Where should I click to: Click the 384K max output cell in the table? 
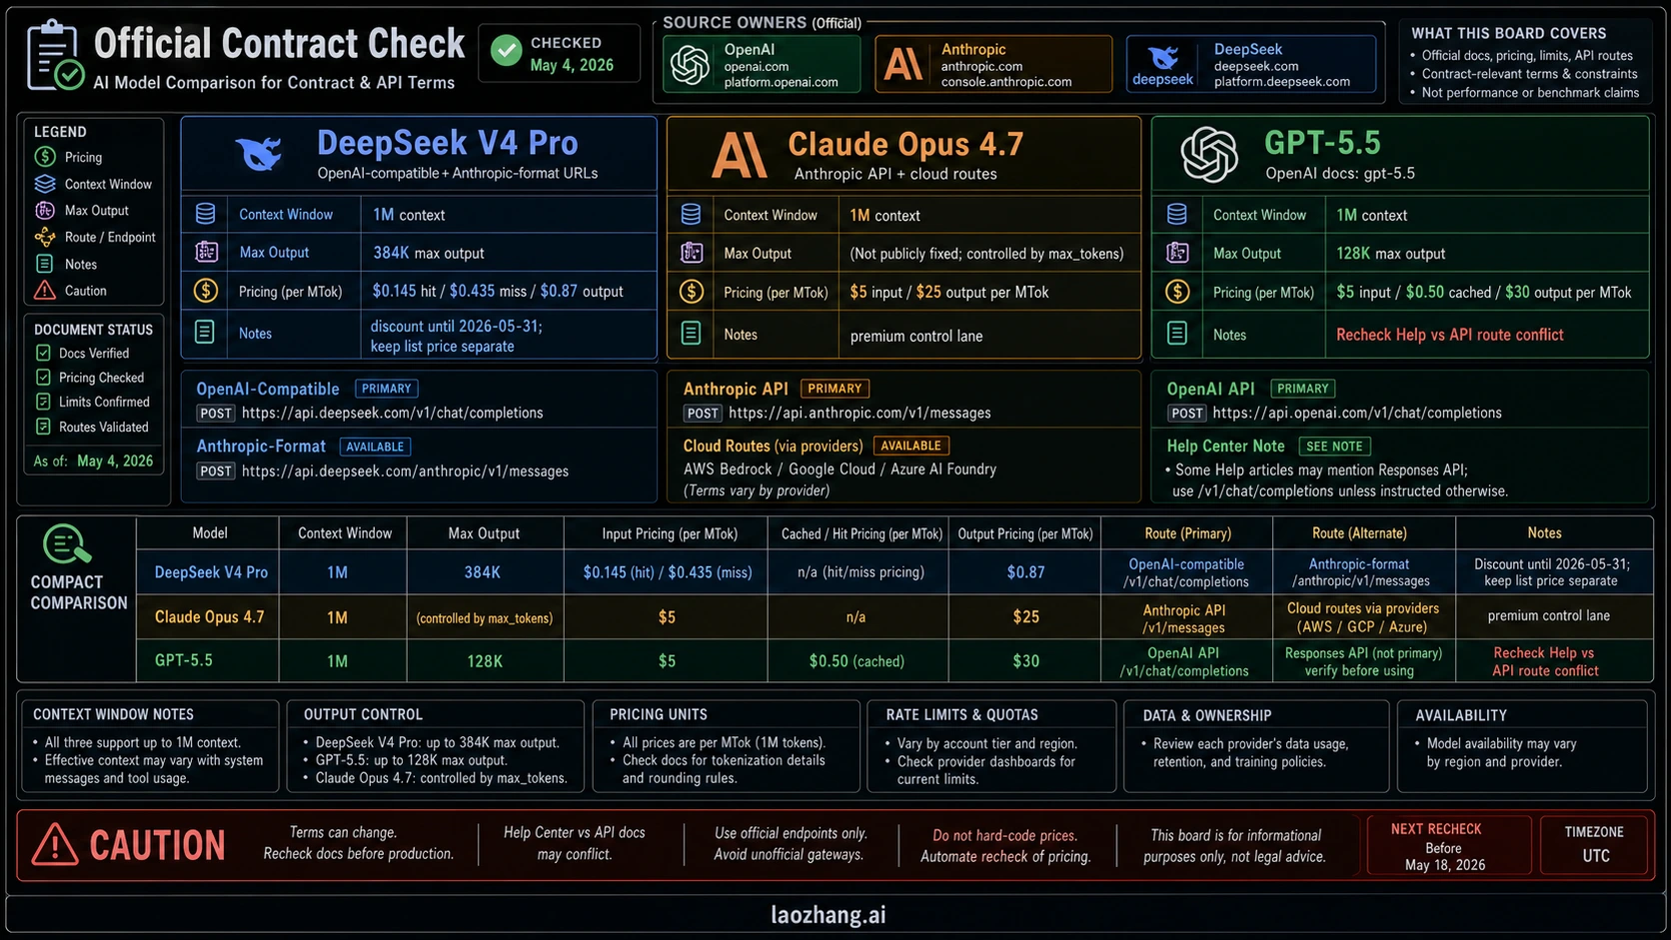click(483, 572)
